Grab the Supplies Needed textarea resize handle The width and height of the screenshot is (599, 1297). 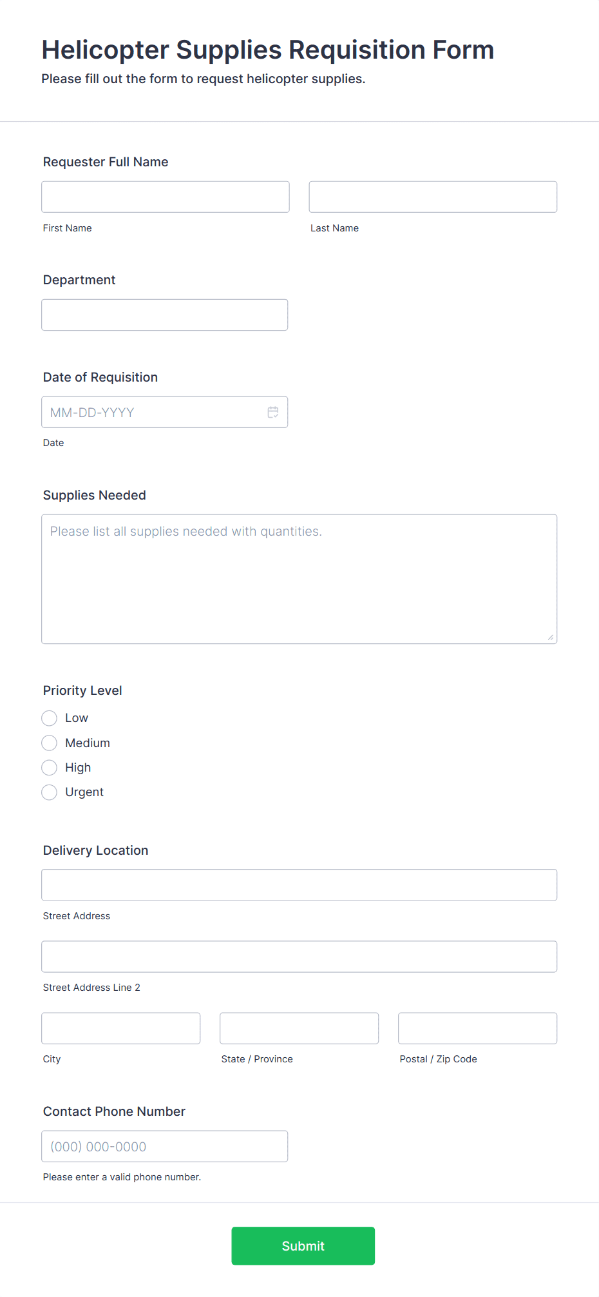(551, 638)
